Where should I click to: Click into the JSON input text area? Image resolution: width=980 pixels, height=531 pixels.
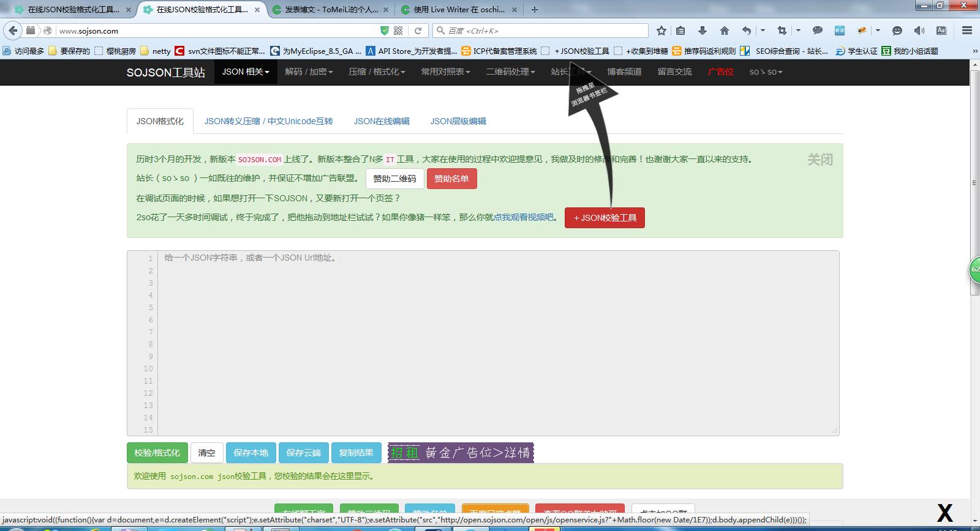[x=498, y=343]
